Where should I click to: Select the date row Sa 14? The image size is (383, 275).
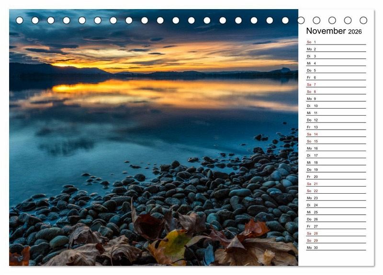tap(336, 134)
